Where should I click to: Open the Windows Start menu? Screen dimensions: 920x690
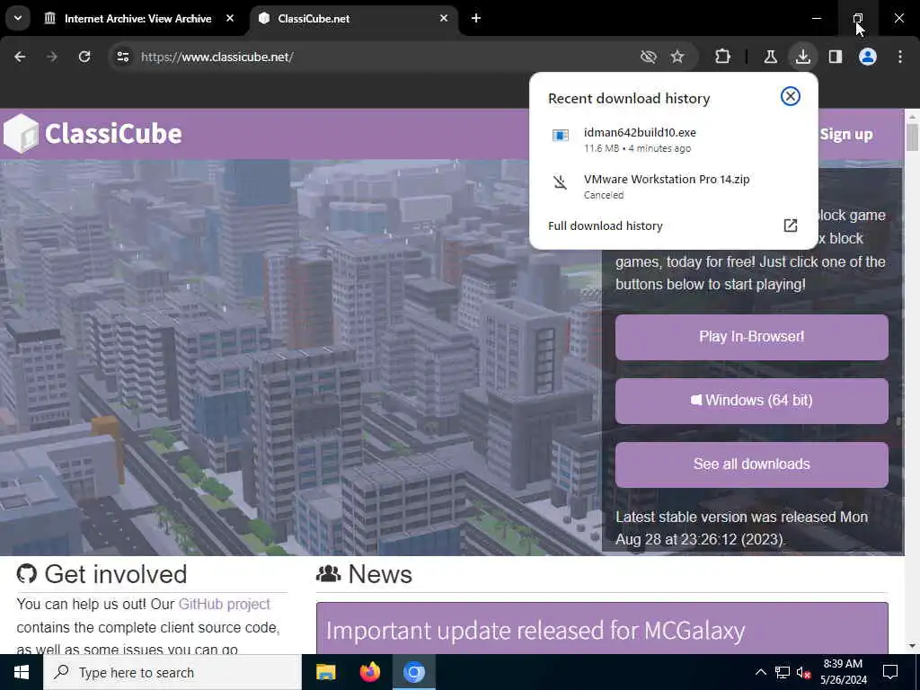pyautogui.click(x=22, y=672)
